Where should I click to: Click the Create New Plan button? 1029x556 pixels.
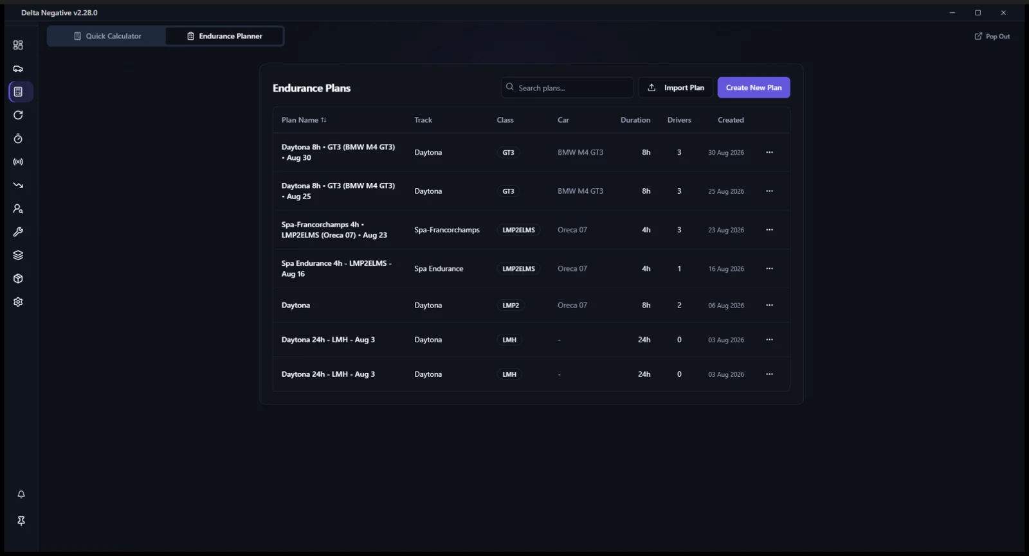pos(754,87)
